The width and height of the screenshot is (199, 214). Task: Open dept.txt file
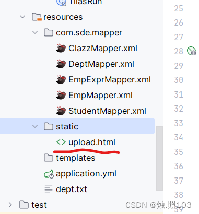(72, 189)
